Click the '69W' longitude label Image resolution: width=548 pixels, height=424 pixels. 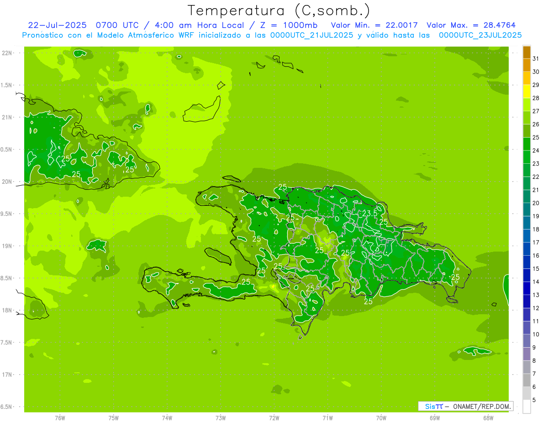435,418
